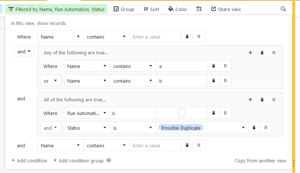Delete the 'Name contains a' condition
The height and width of the screenshot is (173, 300).
(x=214, y=66)
